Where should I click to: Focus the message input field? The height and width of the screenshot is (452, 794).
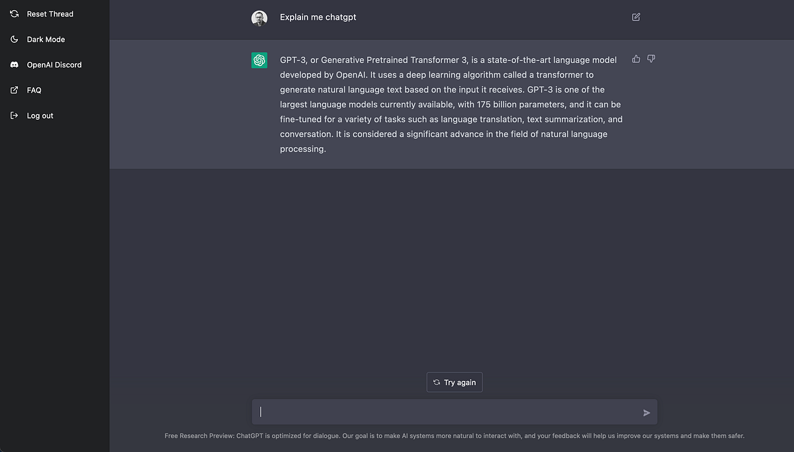coord(455,412)
